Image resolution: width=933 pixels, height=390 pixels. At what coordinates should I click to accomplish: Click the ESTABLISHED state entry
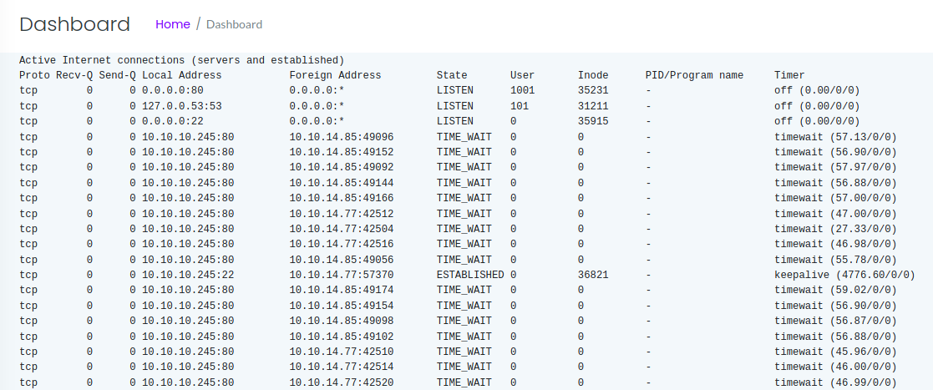(x=470, y=275)
